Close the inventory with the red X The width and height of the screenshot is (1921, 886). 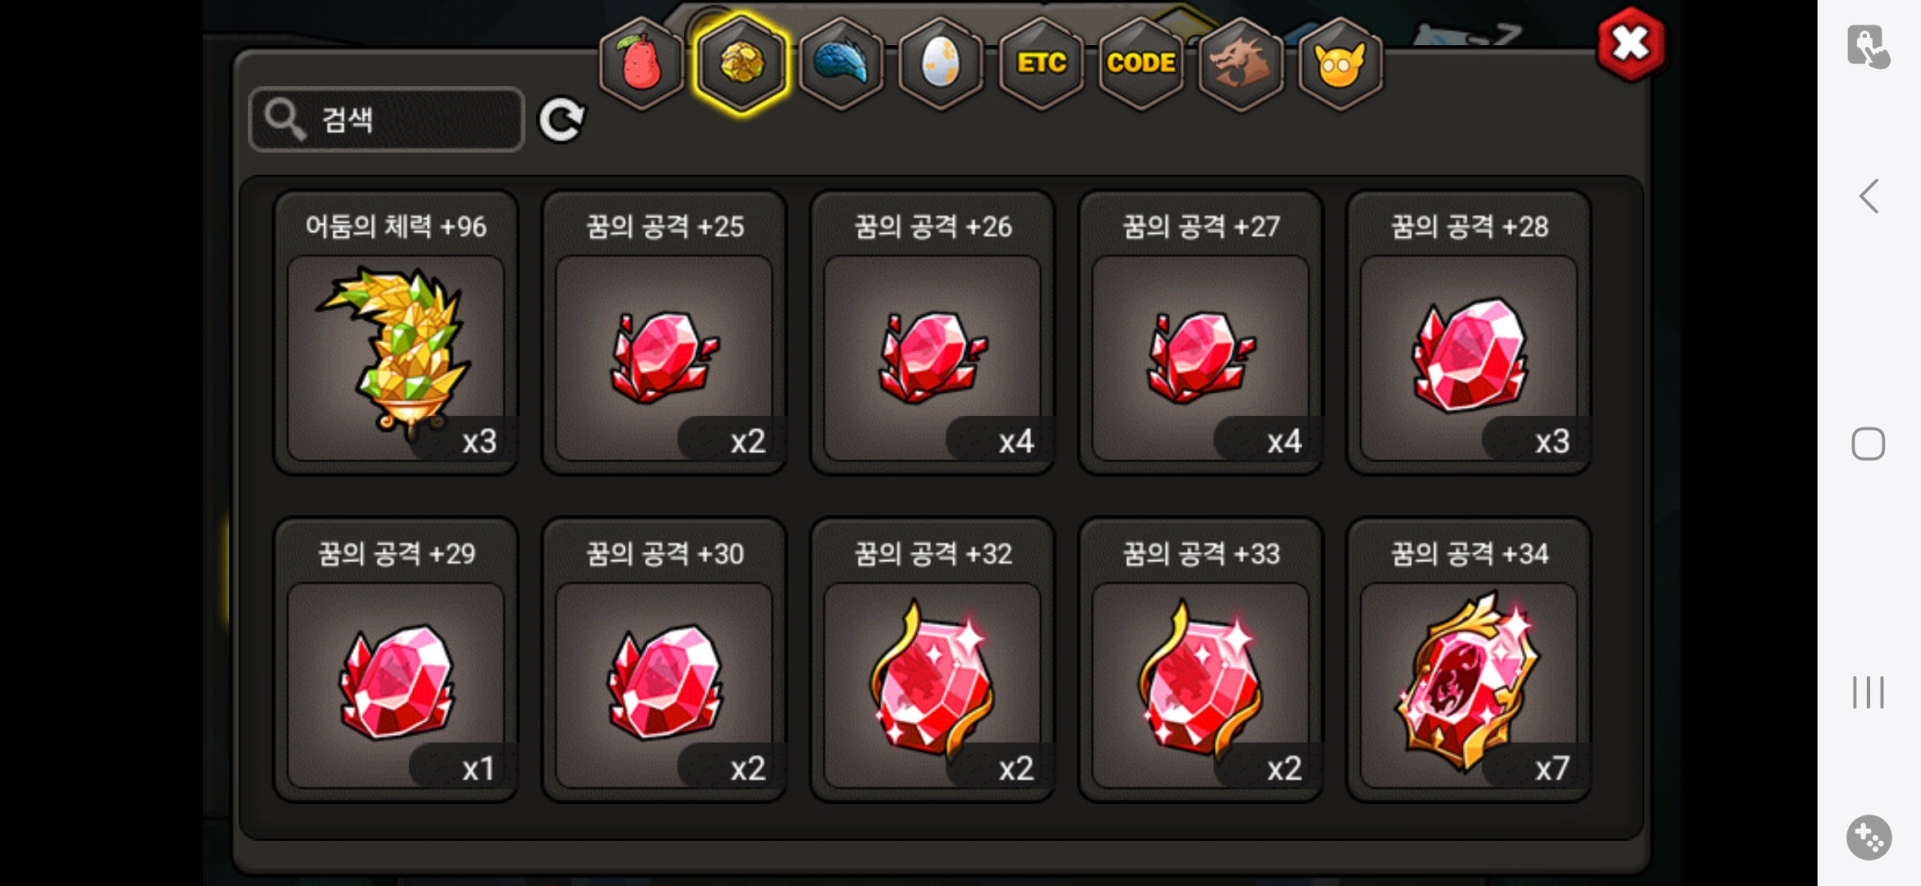1631,43
